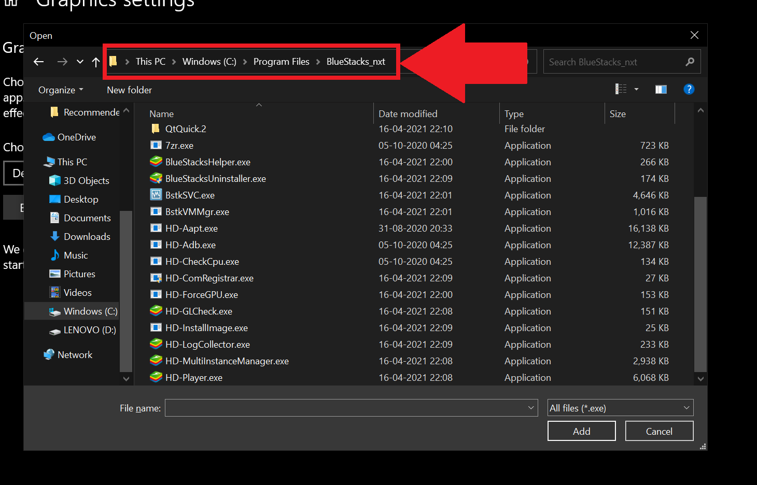757x485 pixels.
Task: Select HD-Player.exe icon
Action: coord(156,377)
